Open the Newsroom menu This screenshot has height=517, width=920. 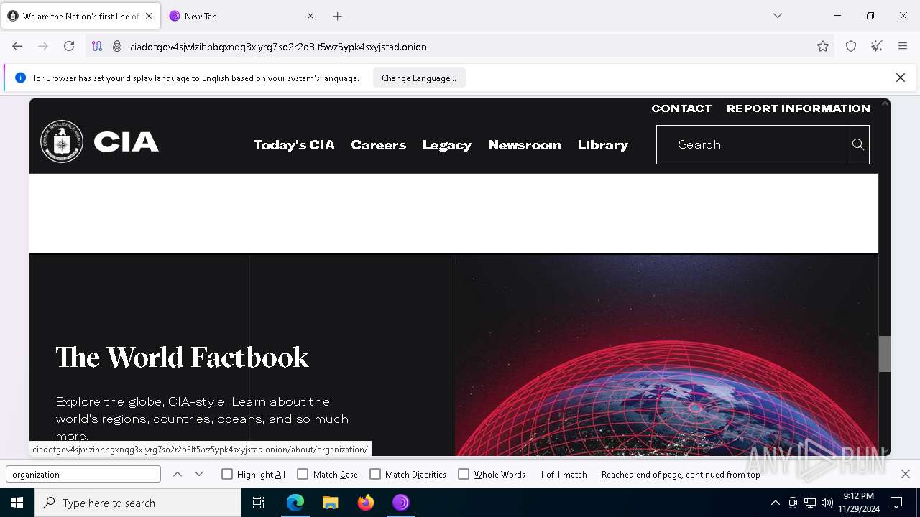[525, 144]
